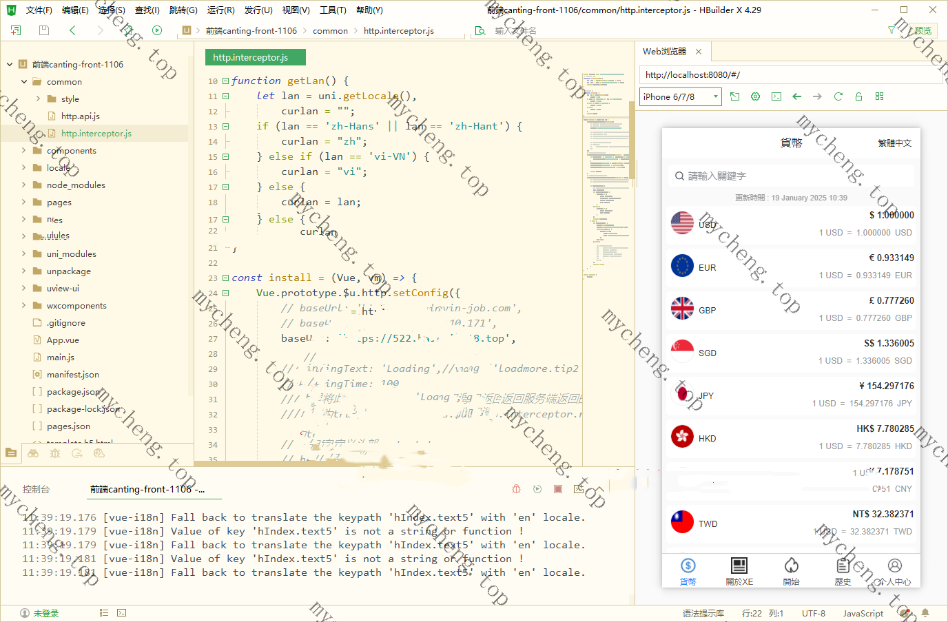This screenshot has width=948, height=622.
Task: Click the new file toolbar icon
Action: (16, 30)
